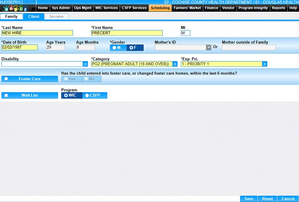The width and height of the screenshot is (299, 202).
Task: Click the Cancel button
Action: pos(288,199)
